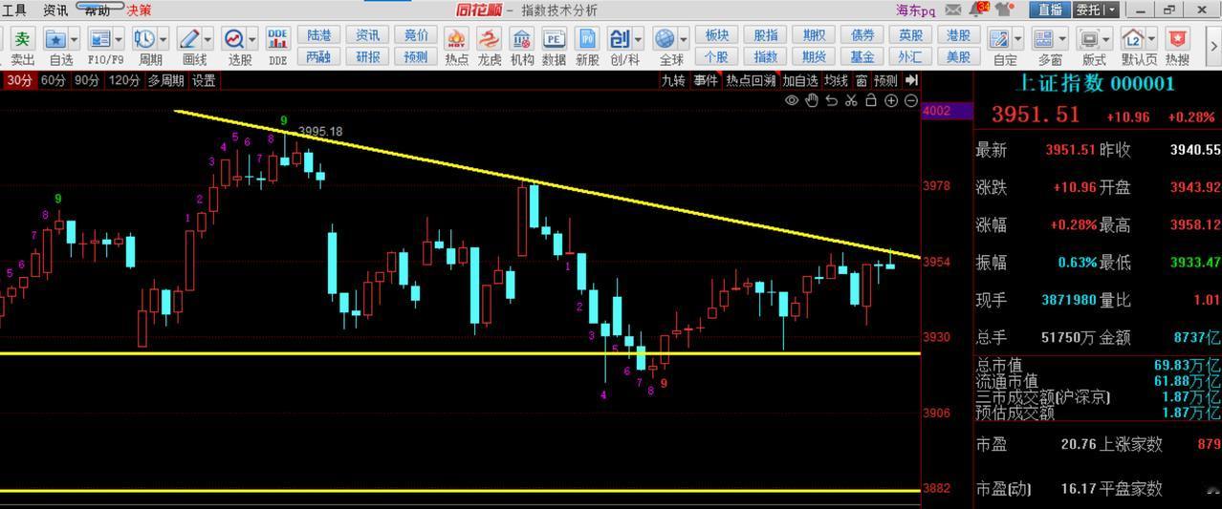The height and width of the screenshot is (509, 1222).
Task: Expand the 自定 dropdown arrow
Action: pos(1017,39)
